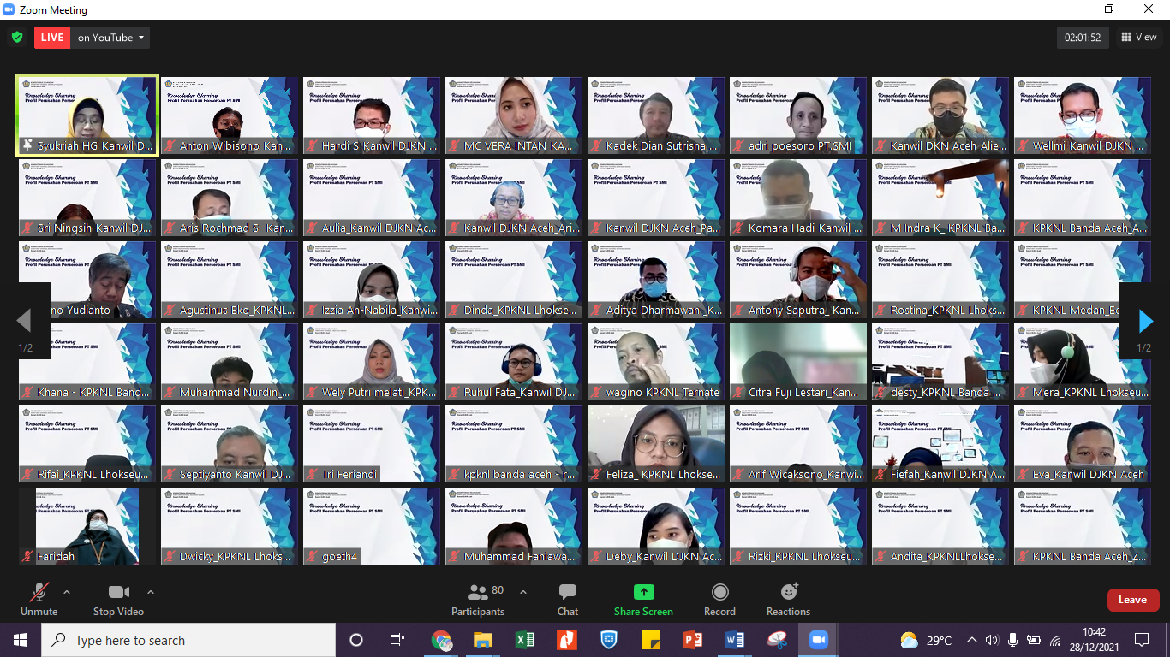Open Excel from the taskbar
The image size is (1170, 657).
click(525, 640)
